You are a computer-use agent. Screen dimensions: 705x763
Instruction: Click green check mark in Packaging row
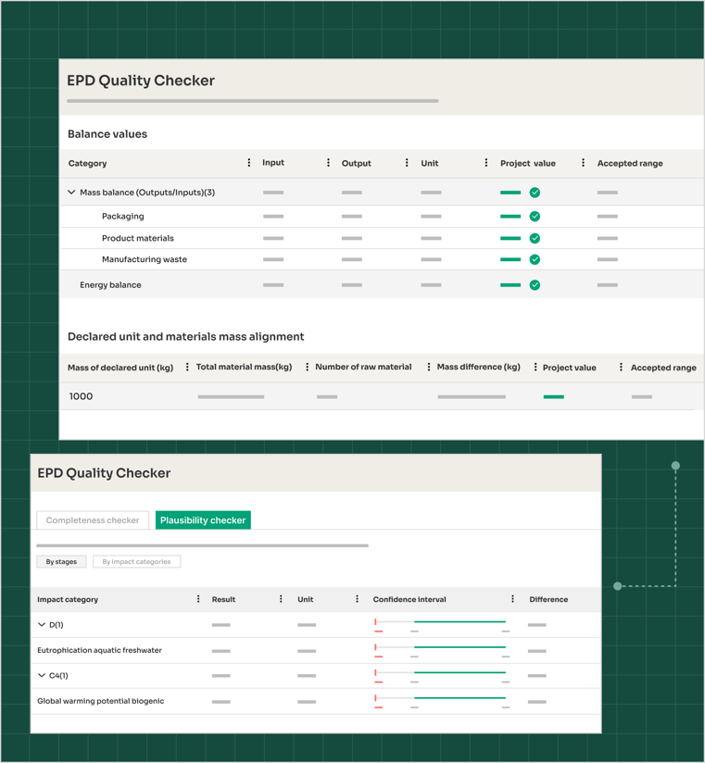535,217
